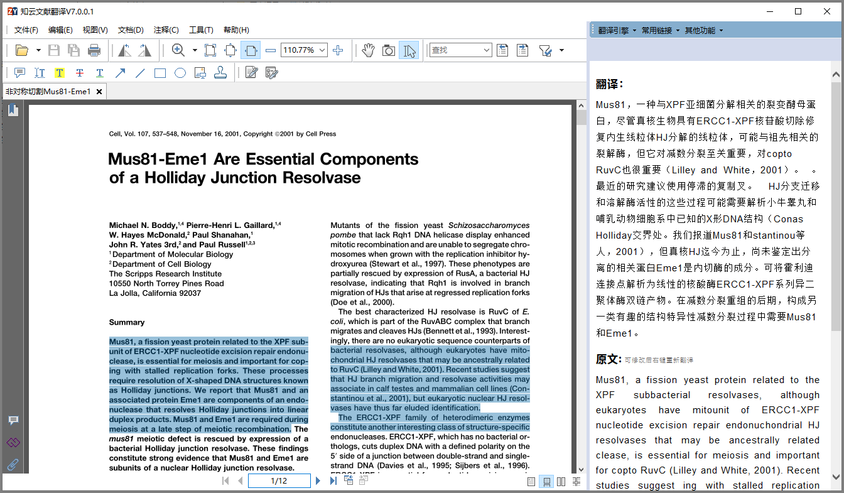Click the actual size page icon
844x493 pixels.
coord(210,50)
